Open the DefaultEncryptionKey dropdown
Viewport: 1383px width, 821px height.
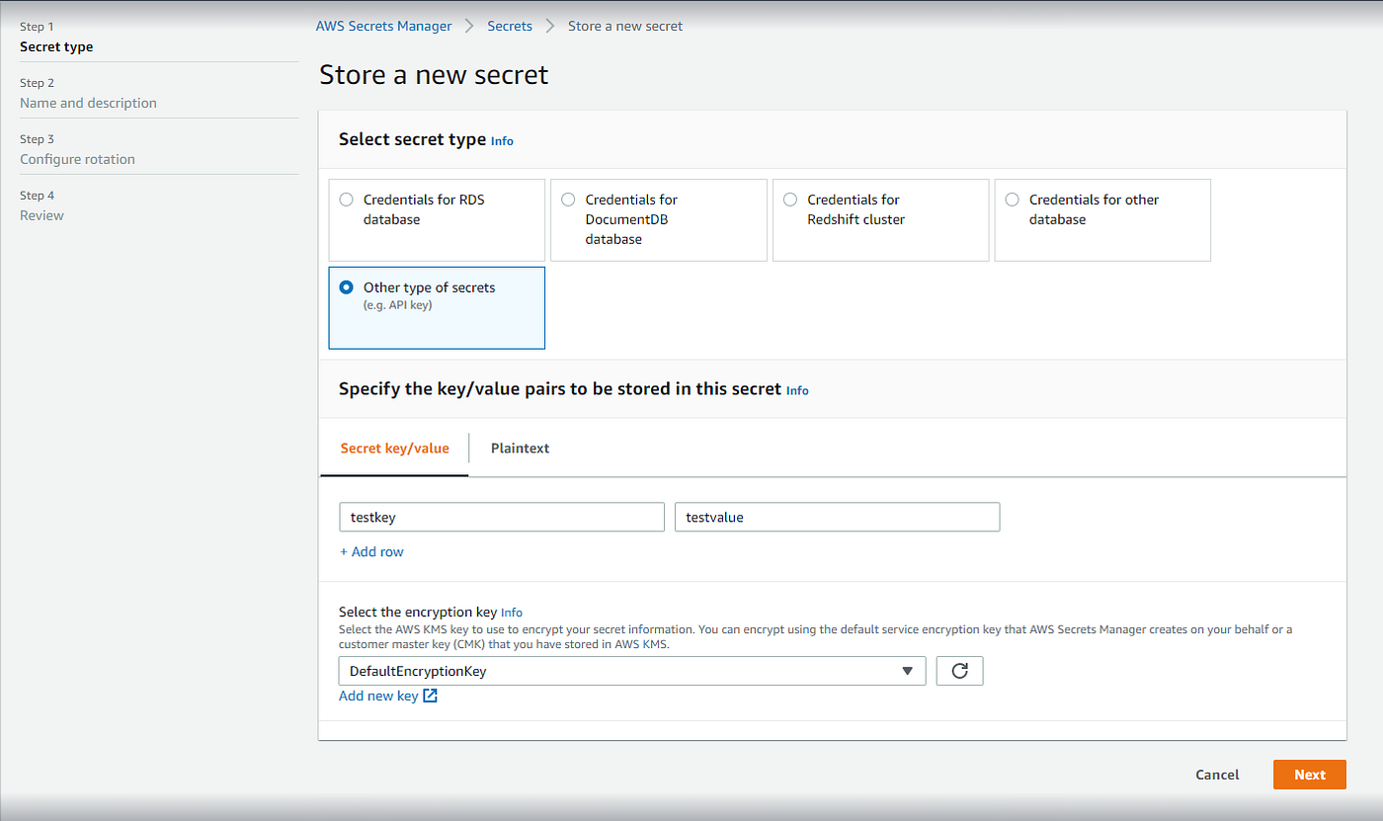(x=632, y=670)
